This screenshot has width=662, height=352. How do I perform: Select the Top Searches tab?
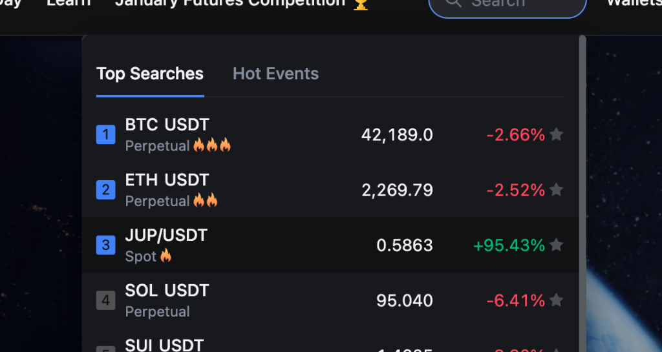pos(150,74)
